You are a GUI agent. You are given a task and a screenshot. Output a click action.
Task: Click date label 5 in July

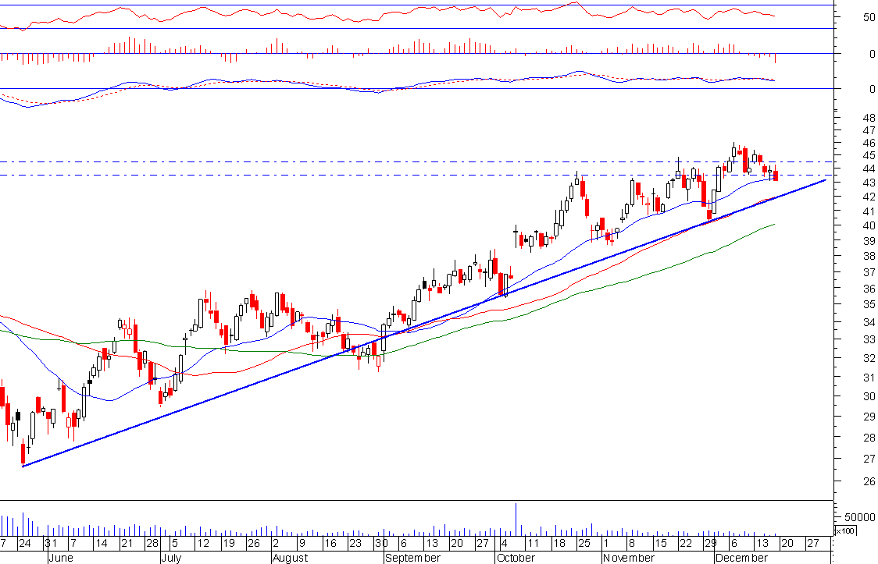coord(174,544)
